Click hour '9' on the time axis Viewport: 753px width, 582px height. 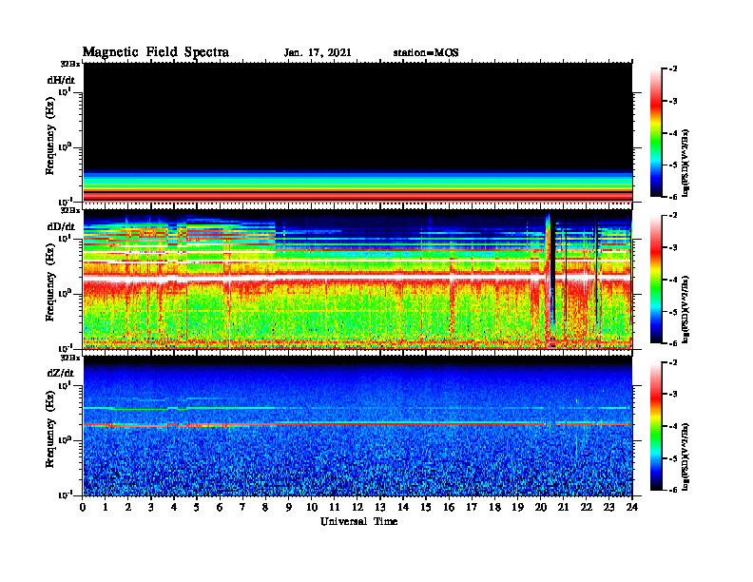[289, 508]
